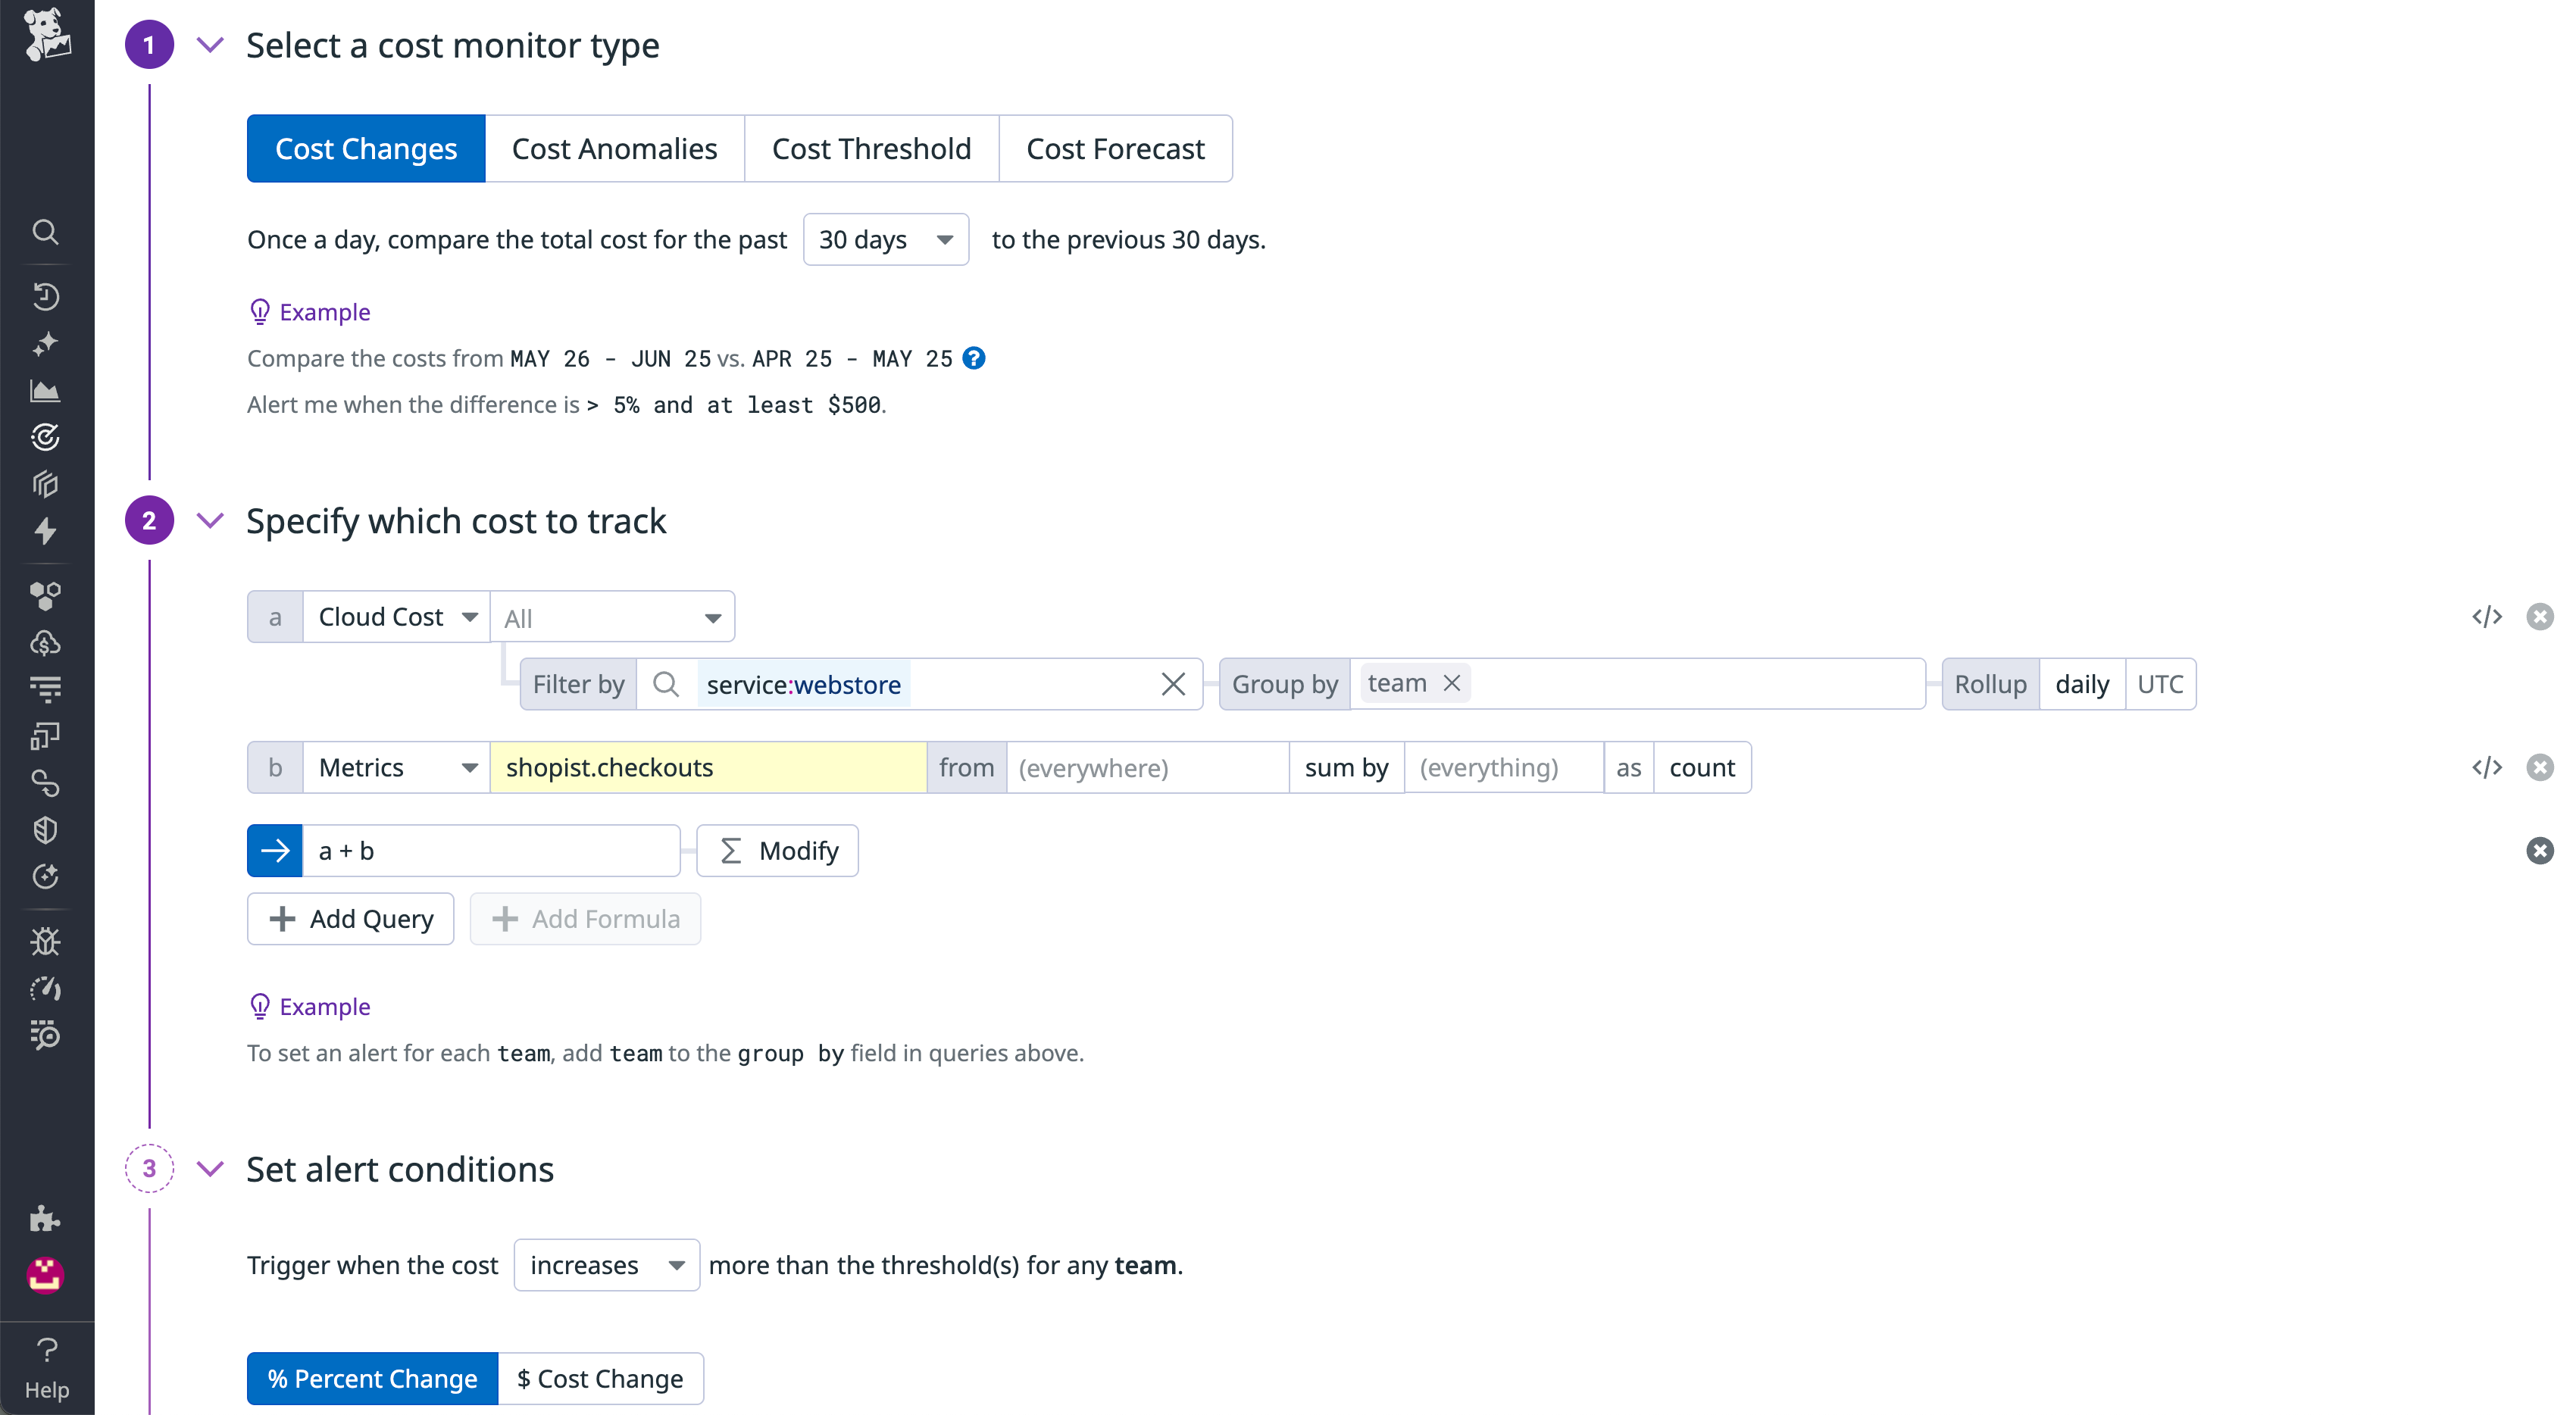2576x1415 pixels.
Task: Select daily rollup option
Action: (x=2082, y=684)
